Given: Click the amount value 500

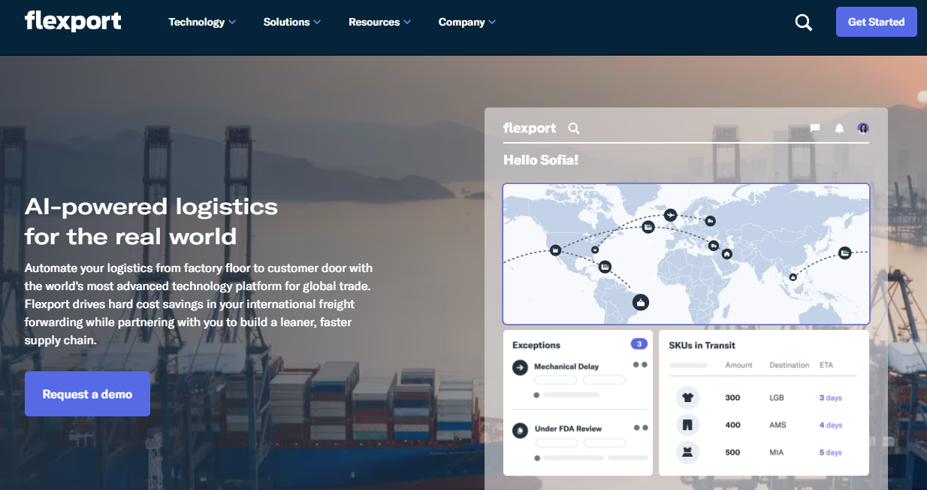Looking at the screenshot, I should coord(732,452).
